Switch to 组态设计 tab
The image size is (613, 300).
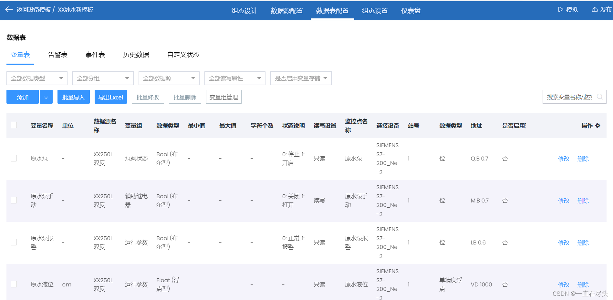point(244,11)
